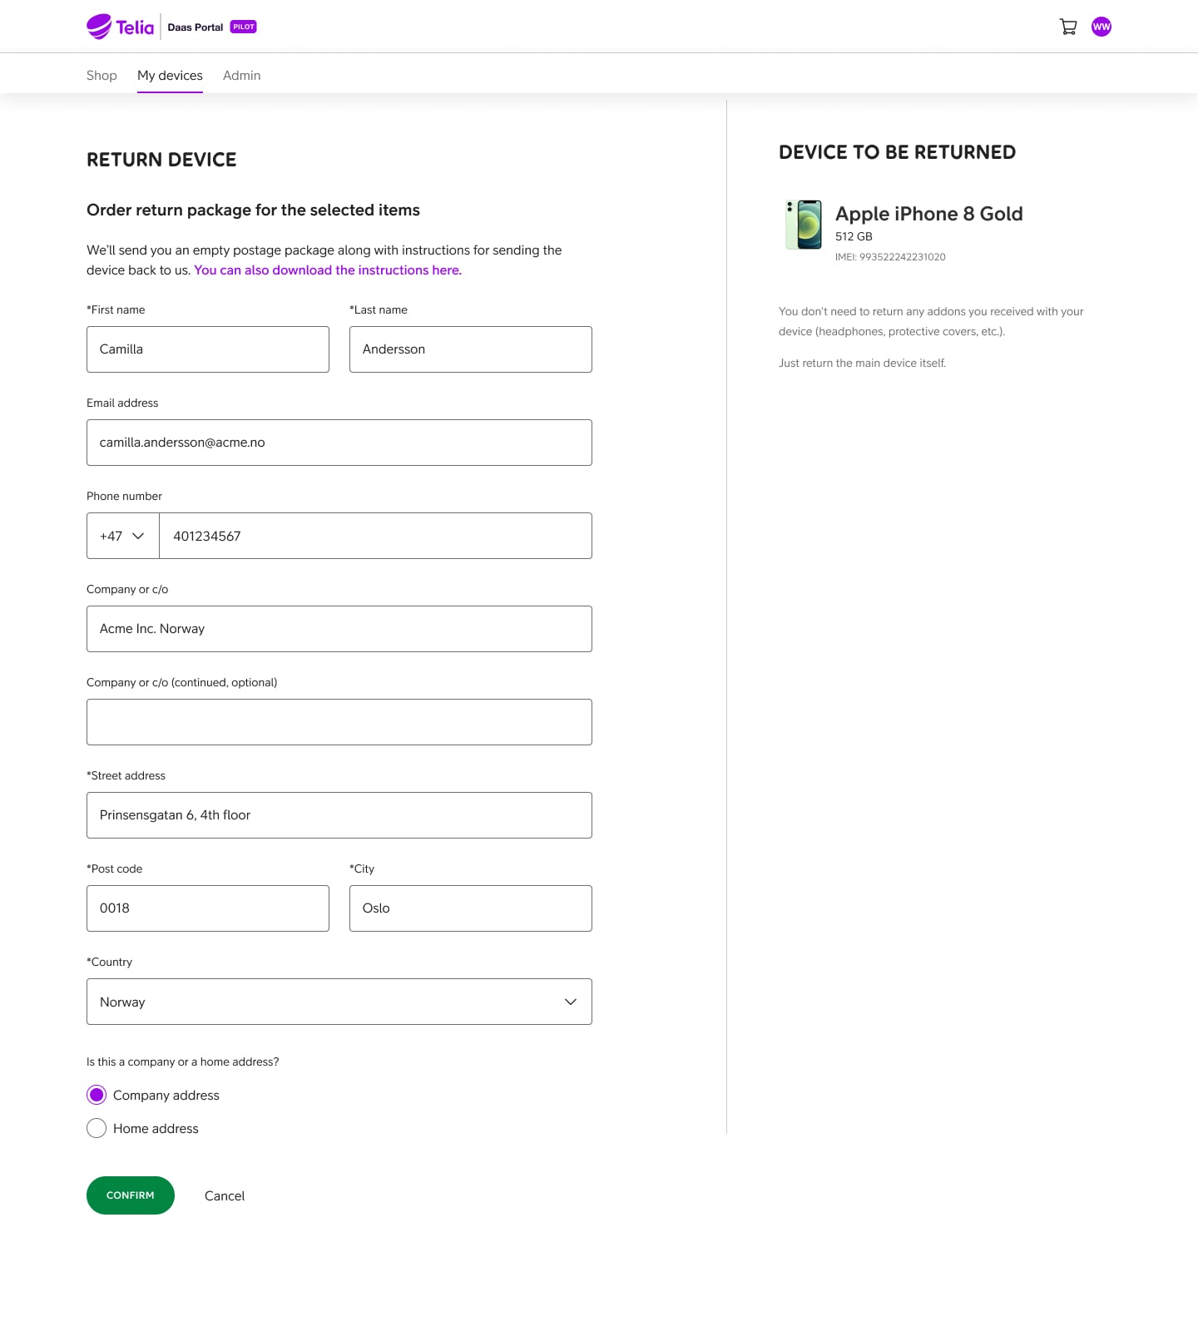Click the chevron in the Country field
Image resolution: width=1198 pixels, height=1331 pixels.
571,1002
